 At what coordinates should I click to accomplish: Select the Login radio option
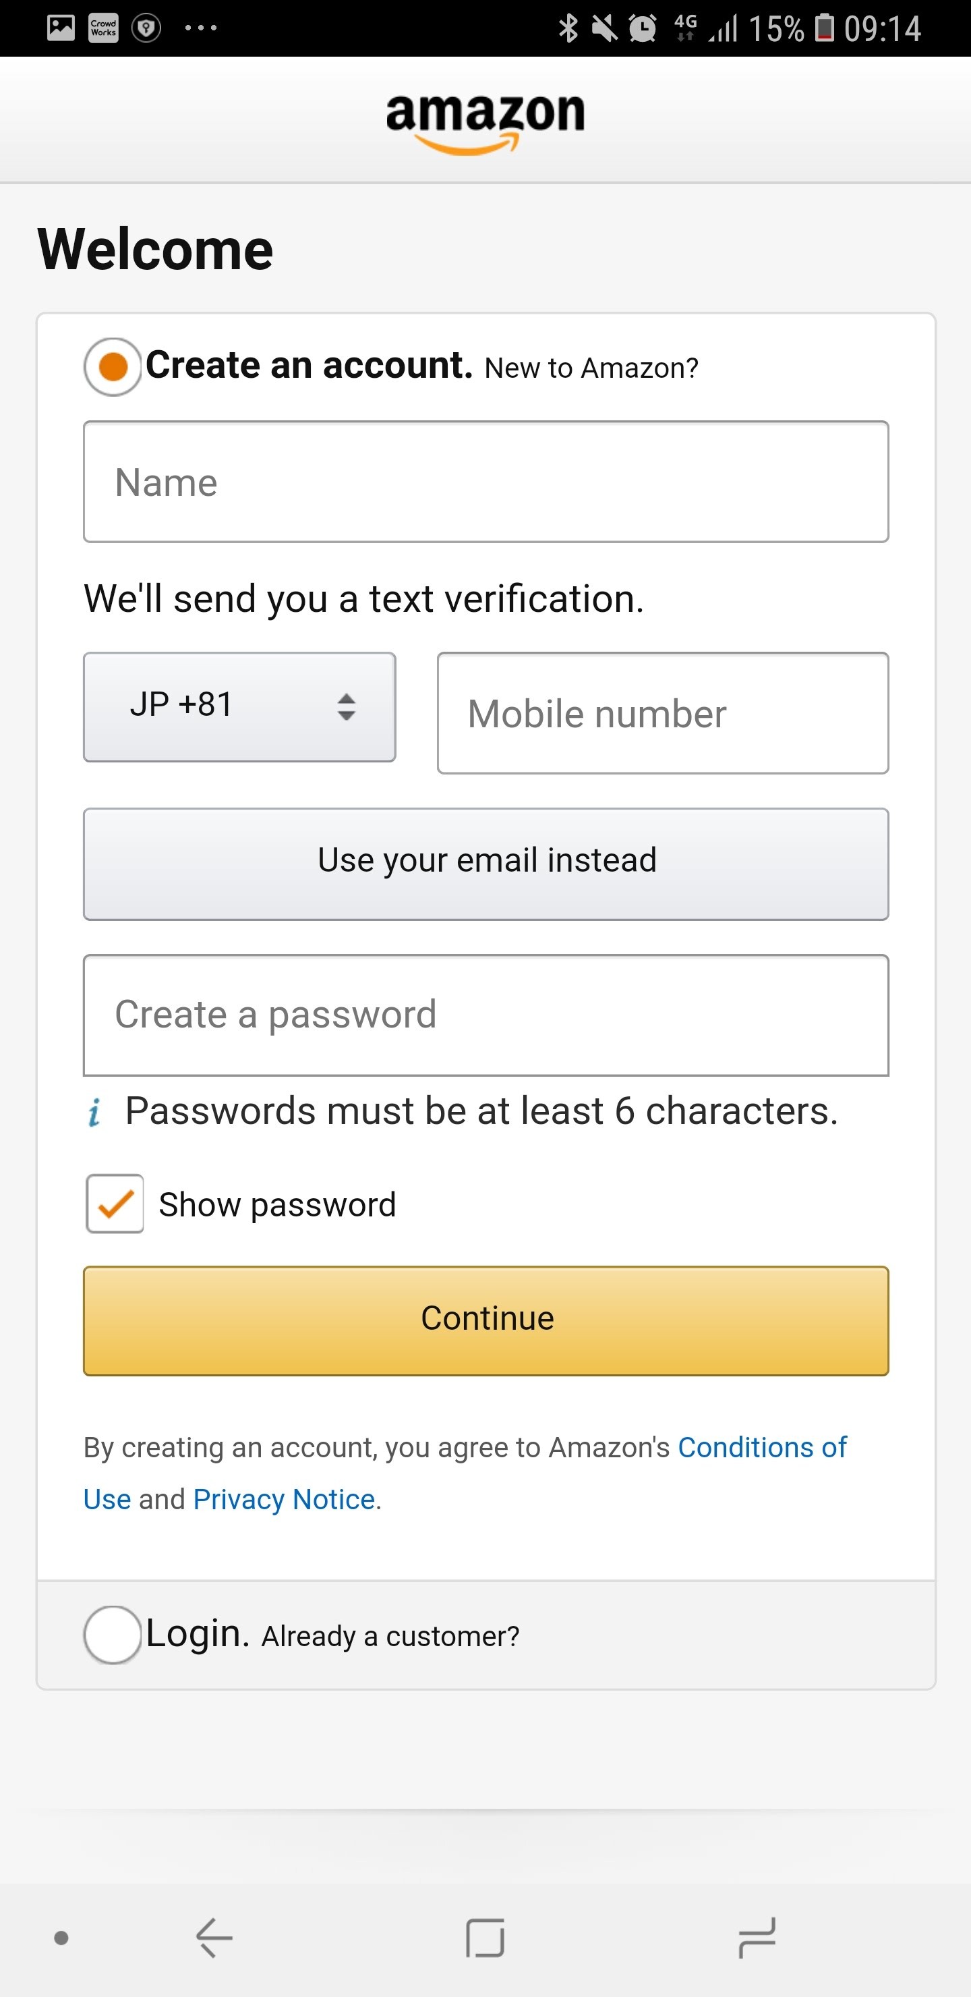[x=113, y=1634]
